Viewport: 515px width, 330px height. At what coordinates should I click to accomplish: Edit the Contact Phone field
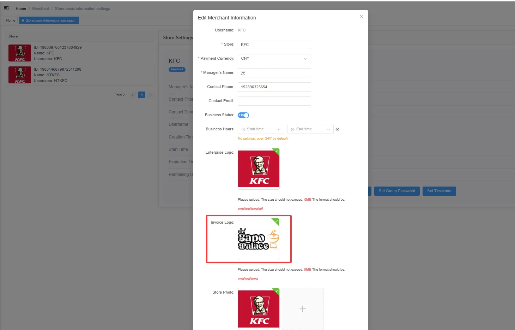click(274, 87)
